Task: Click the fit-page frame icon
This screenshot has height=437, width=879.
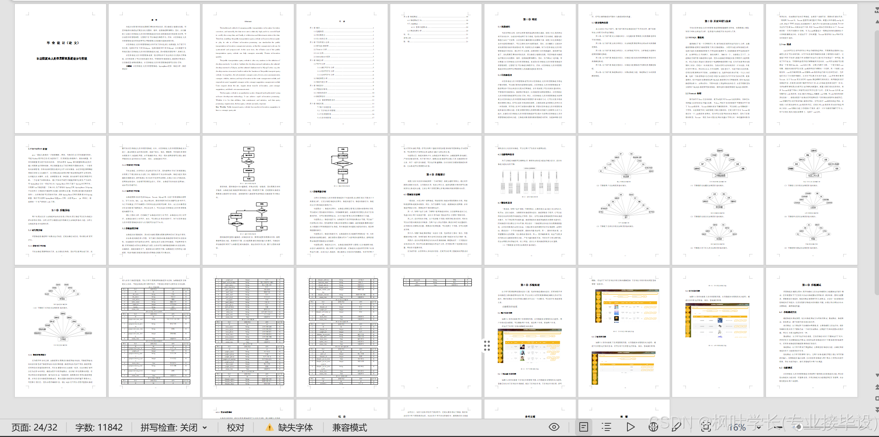Action: coord(706,427)
